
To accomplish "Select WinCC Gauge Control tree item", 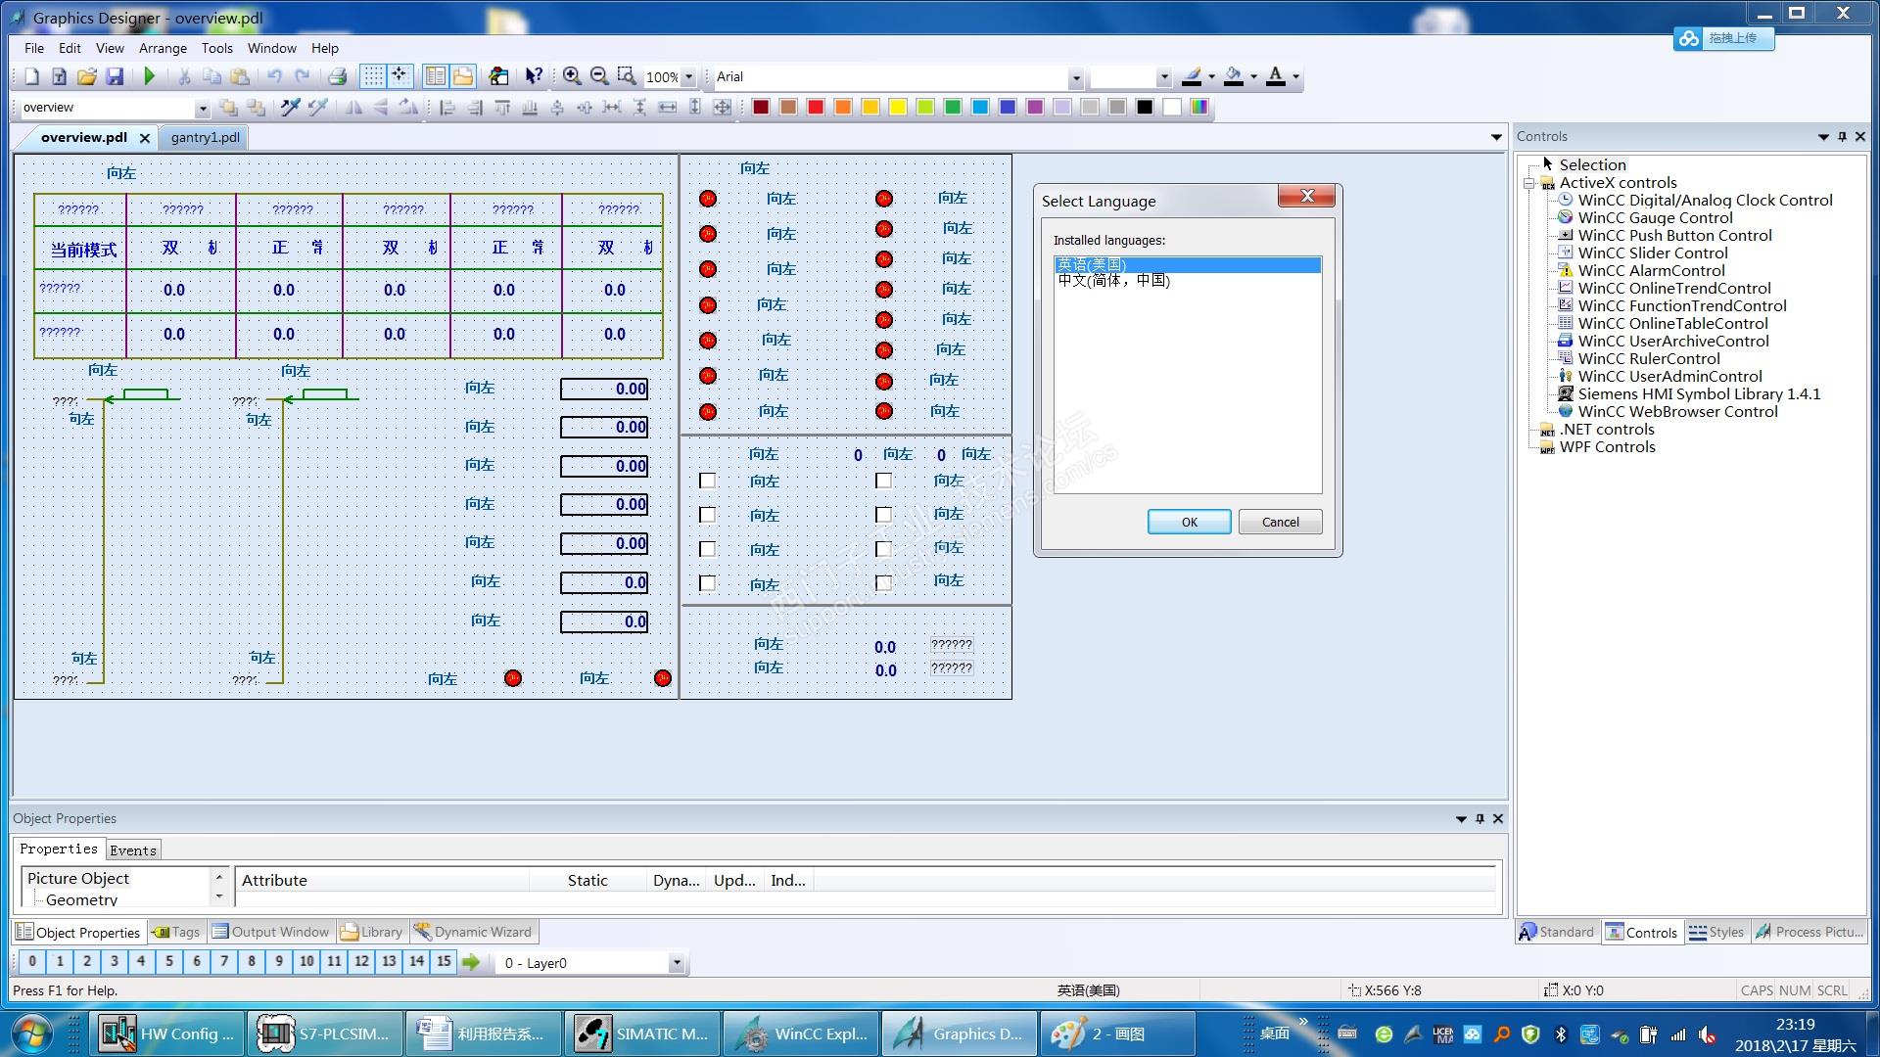I will [x=1655, y=217].
